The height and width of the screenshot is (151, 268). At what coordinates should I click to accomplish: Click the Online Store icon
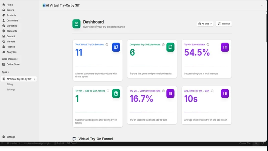pos(4,64)
